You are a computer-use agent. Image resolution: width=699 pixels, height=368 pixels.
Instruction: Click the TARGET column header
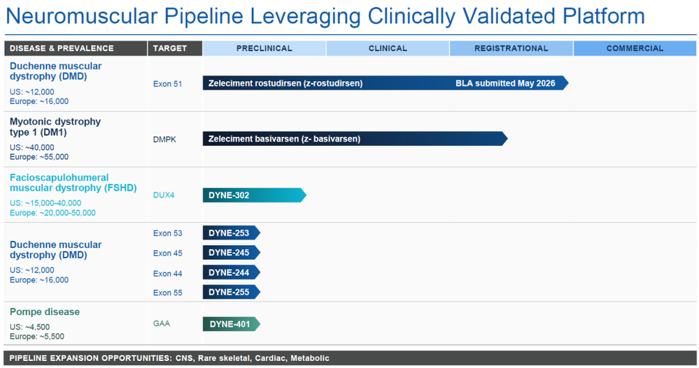click(175, 48)
